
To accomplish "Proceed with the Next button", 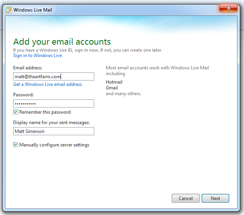I will (215, 198).
